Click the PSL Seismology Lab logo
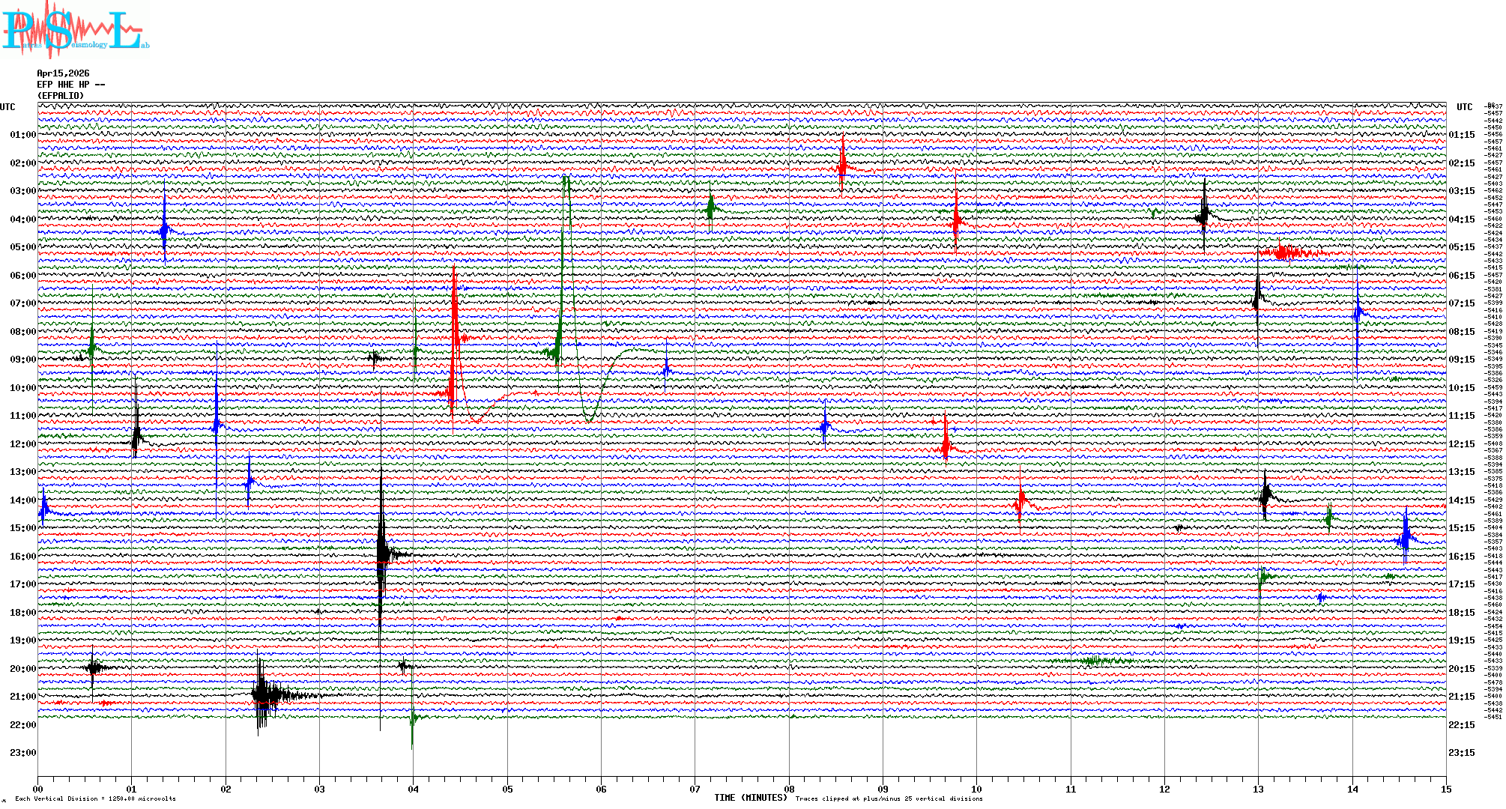1506x809 pixels. pyautogui.click(x=75, y=30)
